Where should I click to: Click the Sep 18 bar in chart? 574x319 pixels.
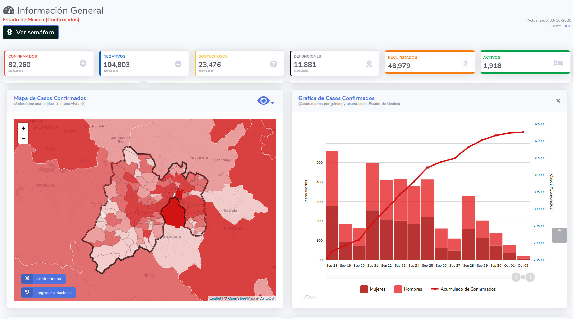point(332,205)
